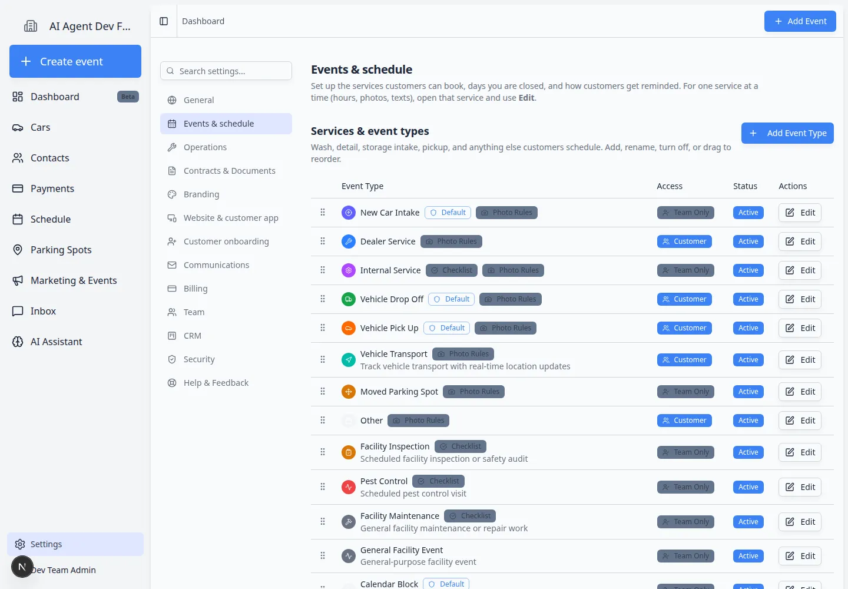Click the Create event button
This screenshot has height=589, width=848.
point(75,61)
